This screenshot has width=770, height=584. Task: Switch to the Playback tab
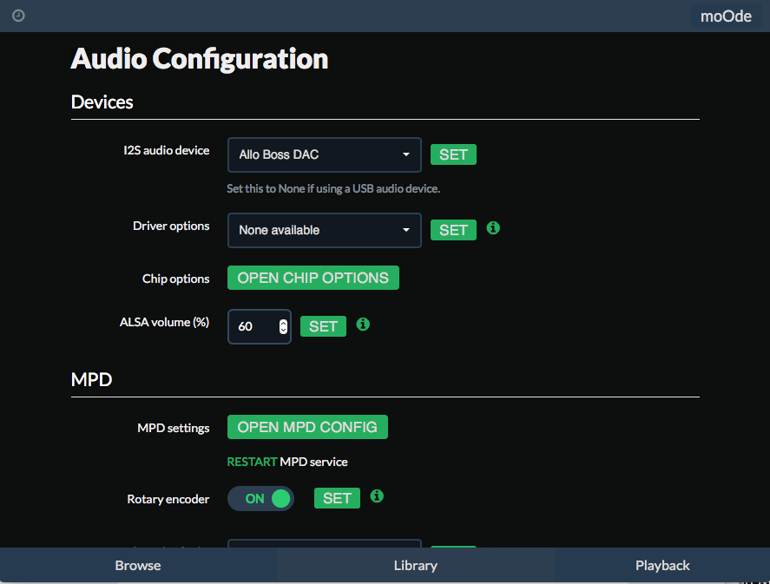tap(662, 566)
